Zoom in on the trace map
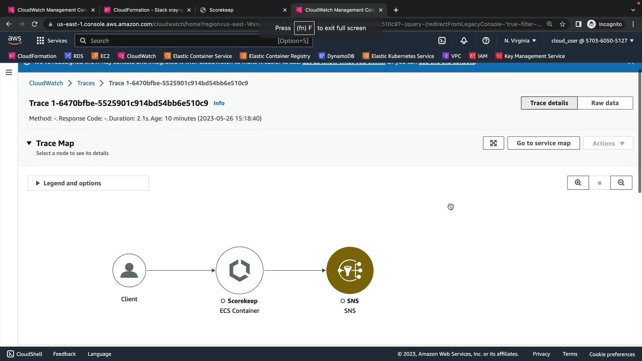 pyautogui.click(x=578, y=183)
